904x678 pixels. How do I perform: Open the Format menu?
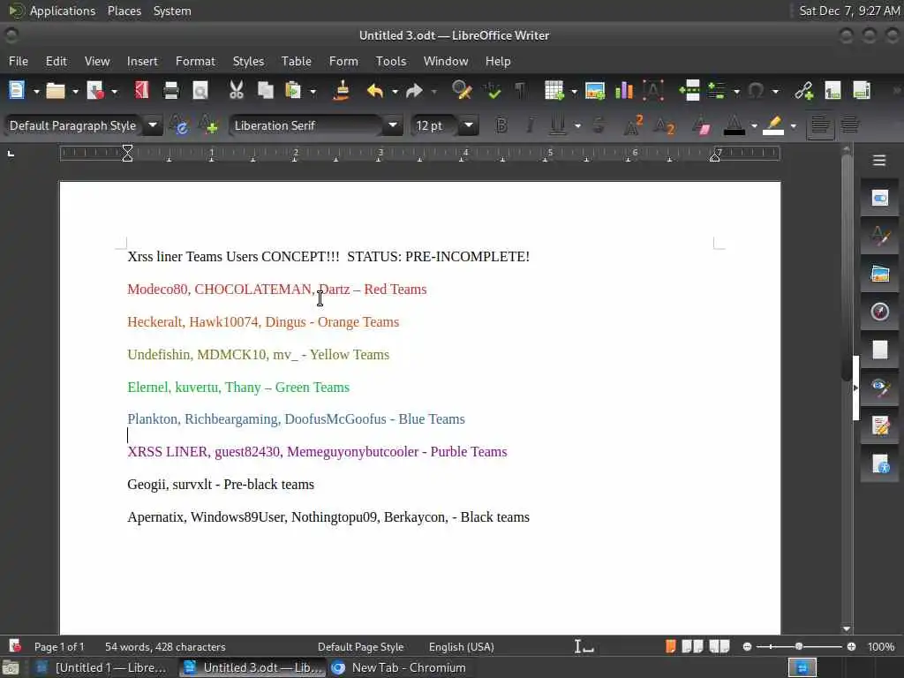coord(195,61)
